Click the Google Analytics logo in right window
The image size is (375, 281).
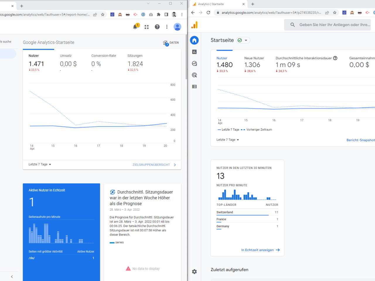(195, 25)
